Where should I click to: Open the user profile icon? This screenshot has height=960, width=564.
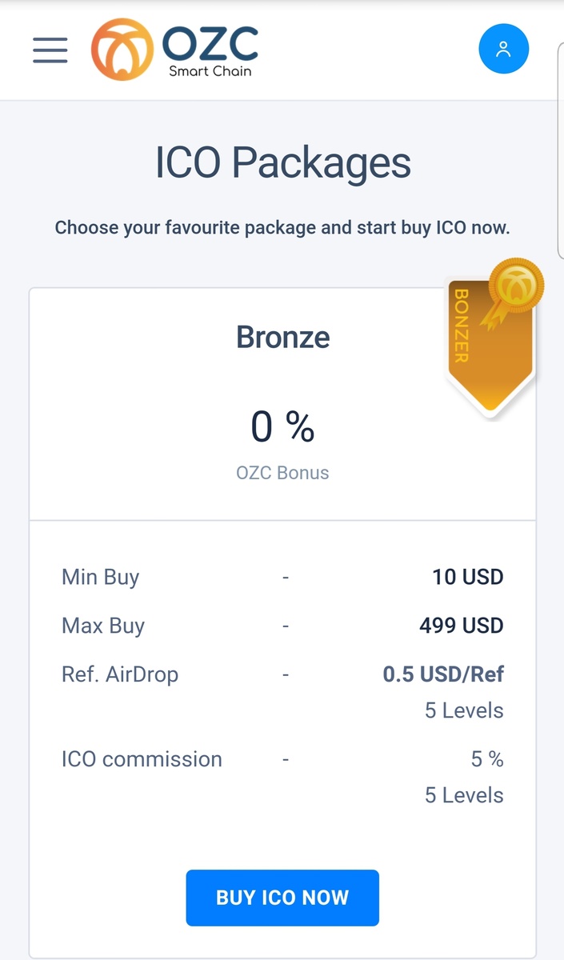click(x=503, y=50)
